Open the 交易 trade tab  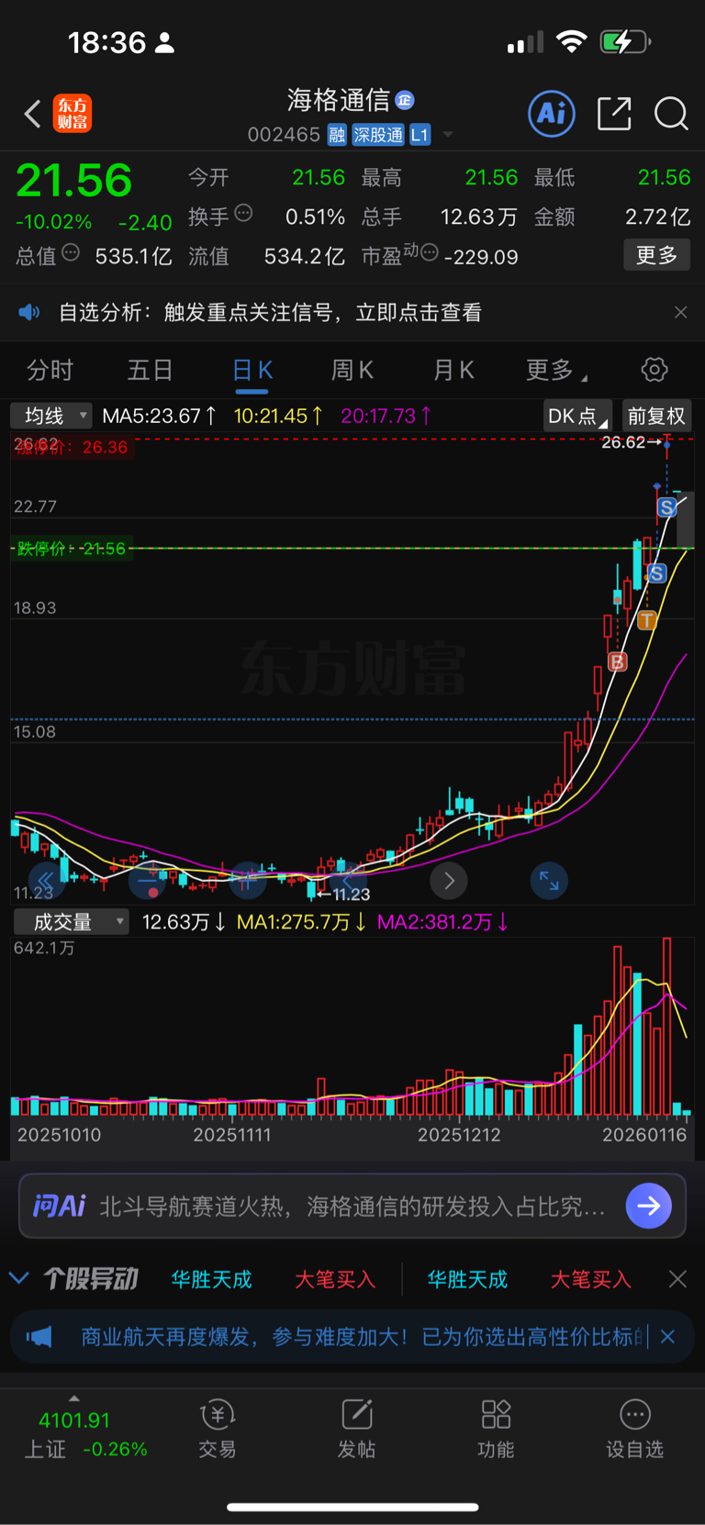tap(218, 1430)
